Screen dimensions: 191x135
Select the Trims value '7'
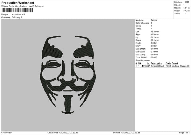(151, 29)
